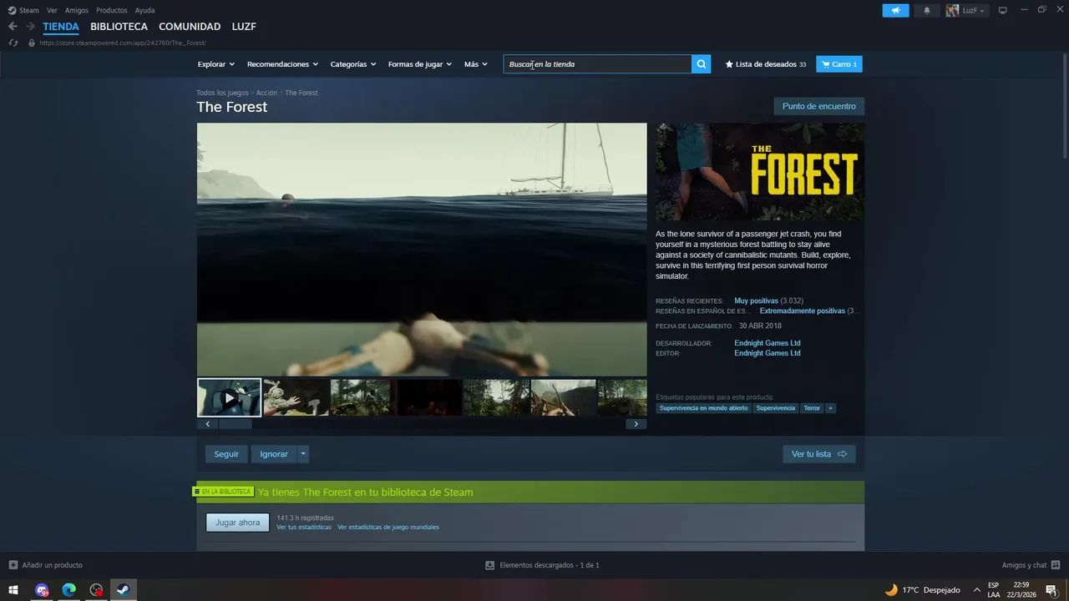Open the Amigos menu

pyautogui.click(x=77, y=10)
